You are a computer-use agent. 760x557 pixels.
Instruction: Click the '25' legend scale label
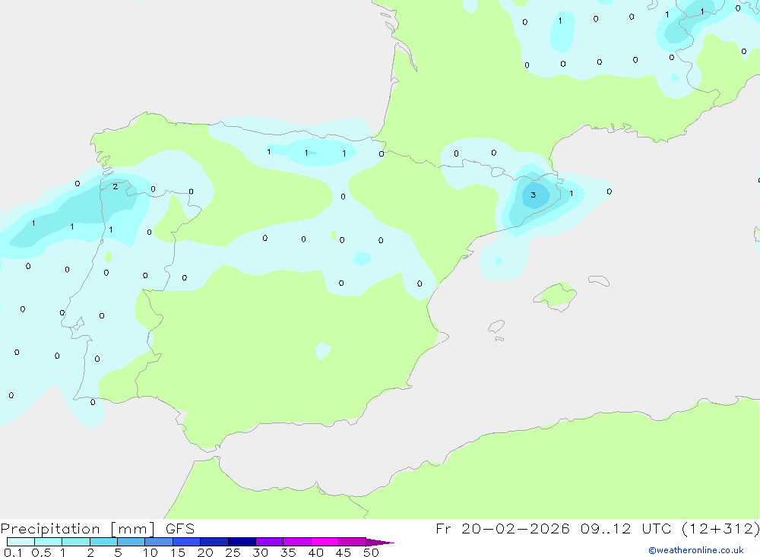coord(233,552)
